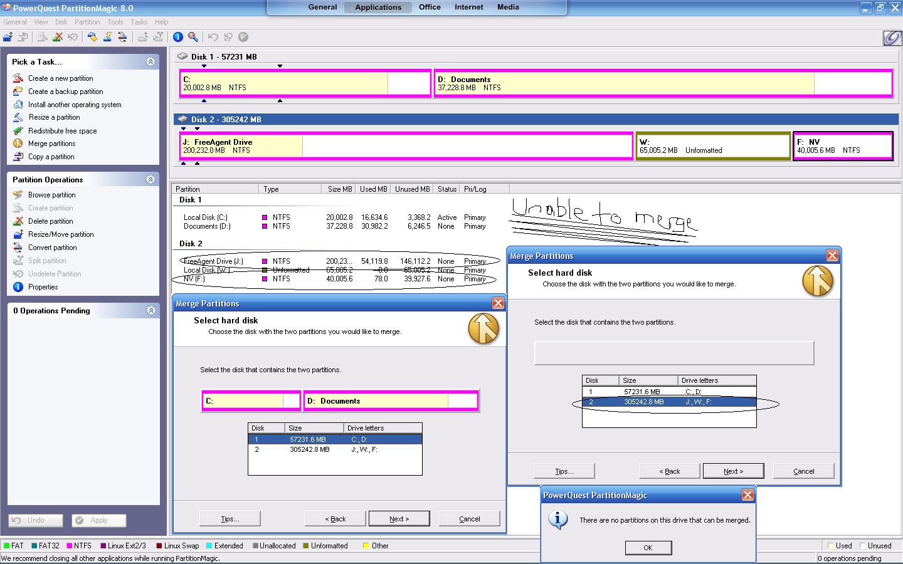Click the lightning bolt Format partition toolbar icon

(107, 37)
